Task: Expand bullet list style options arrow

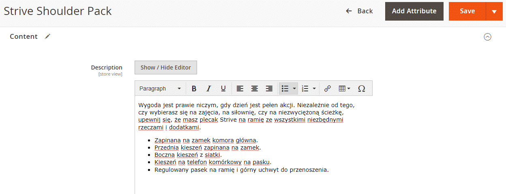Action: tap(294, 89)
